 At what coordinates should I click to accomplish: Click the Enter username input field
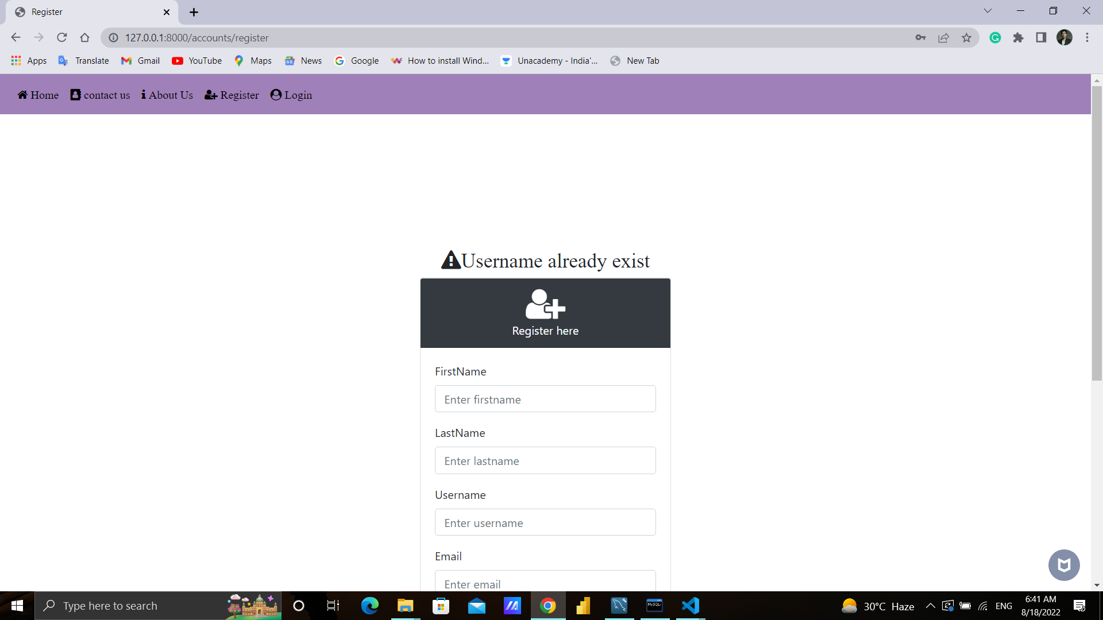[x=545, y=522]
